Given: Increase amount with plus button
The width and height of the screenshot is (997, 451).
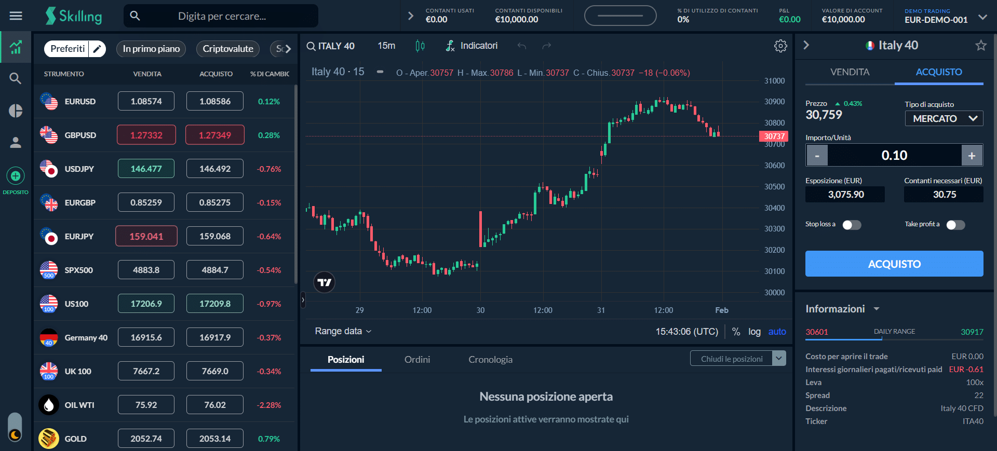Looking at the screenshot, I should click(x=972, y=155).
